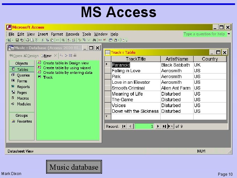Click the Copy toolbar icon

[47, 40]
